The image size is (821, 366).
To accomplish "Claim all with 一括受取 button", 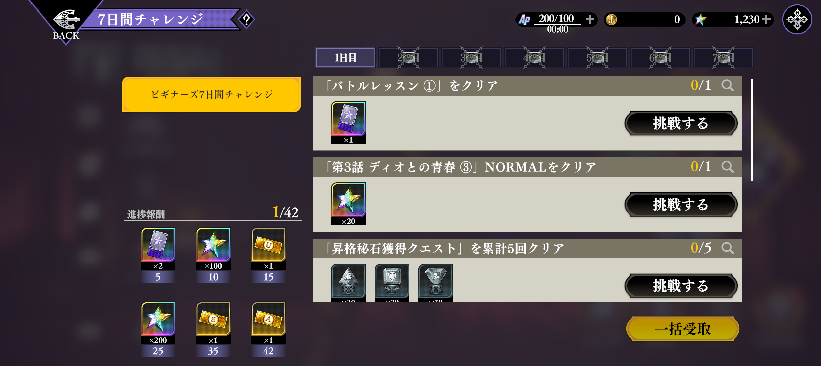I will (x=683, y=329).
